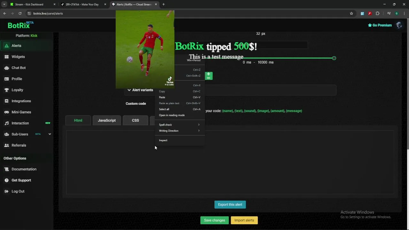The height and width of the screenshot is (230, 409).
Task: Click the Log Out icon
Action: [6, 191]
